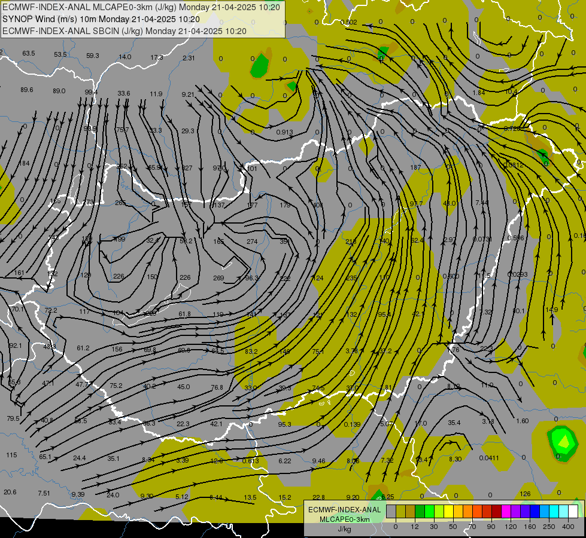Click the map value 1.60
This screenshot has height=538, width=586.
[x=522, y=421]
